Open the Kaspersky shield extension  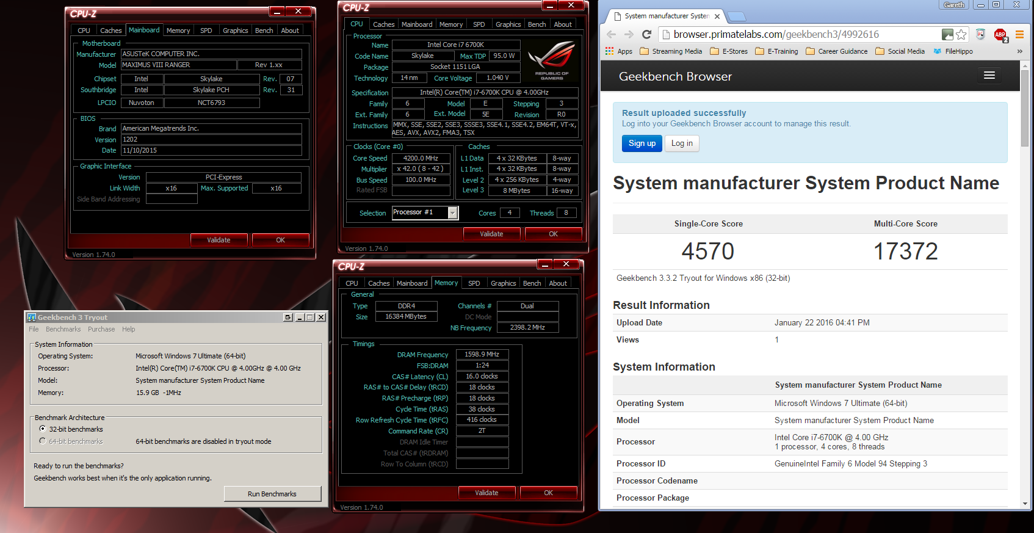pyautogui.click(x=980, y=34)
